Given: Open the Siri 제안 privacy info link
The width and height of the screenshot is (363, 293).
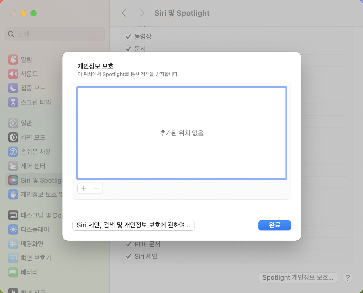Looking at the screenshot, I should pos(134,225).
